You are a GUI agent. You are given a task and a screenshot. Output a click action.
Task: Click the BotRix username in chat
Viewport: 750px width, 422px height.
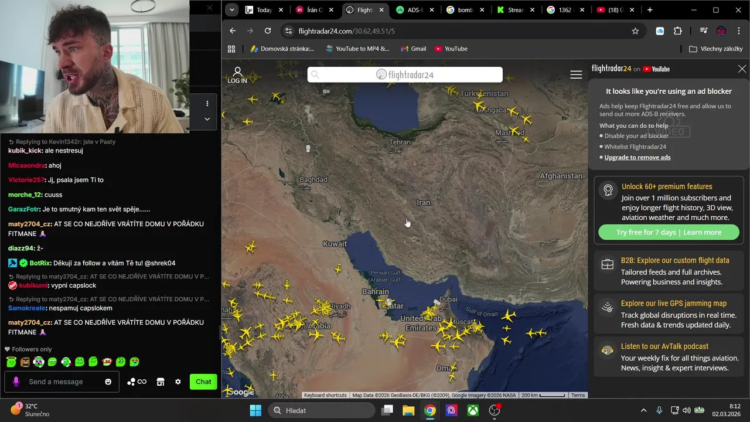pos(39,263)
